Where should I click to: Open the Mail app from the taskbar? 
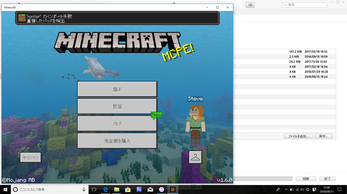click(150, 190)
